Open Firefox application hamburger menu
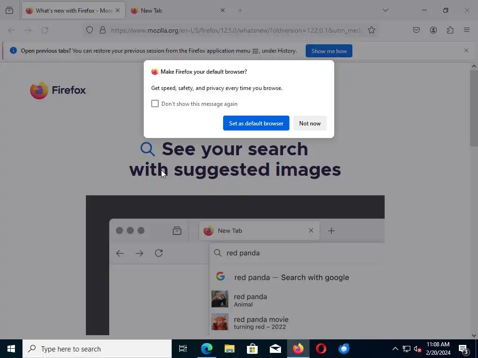 coord(467,30)
